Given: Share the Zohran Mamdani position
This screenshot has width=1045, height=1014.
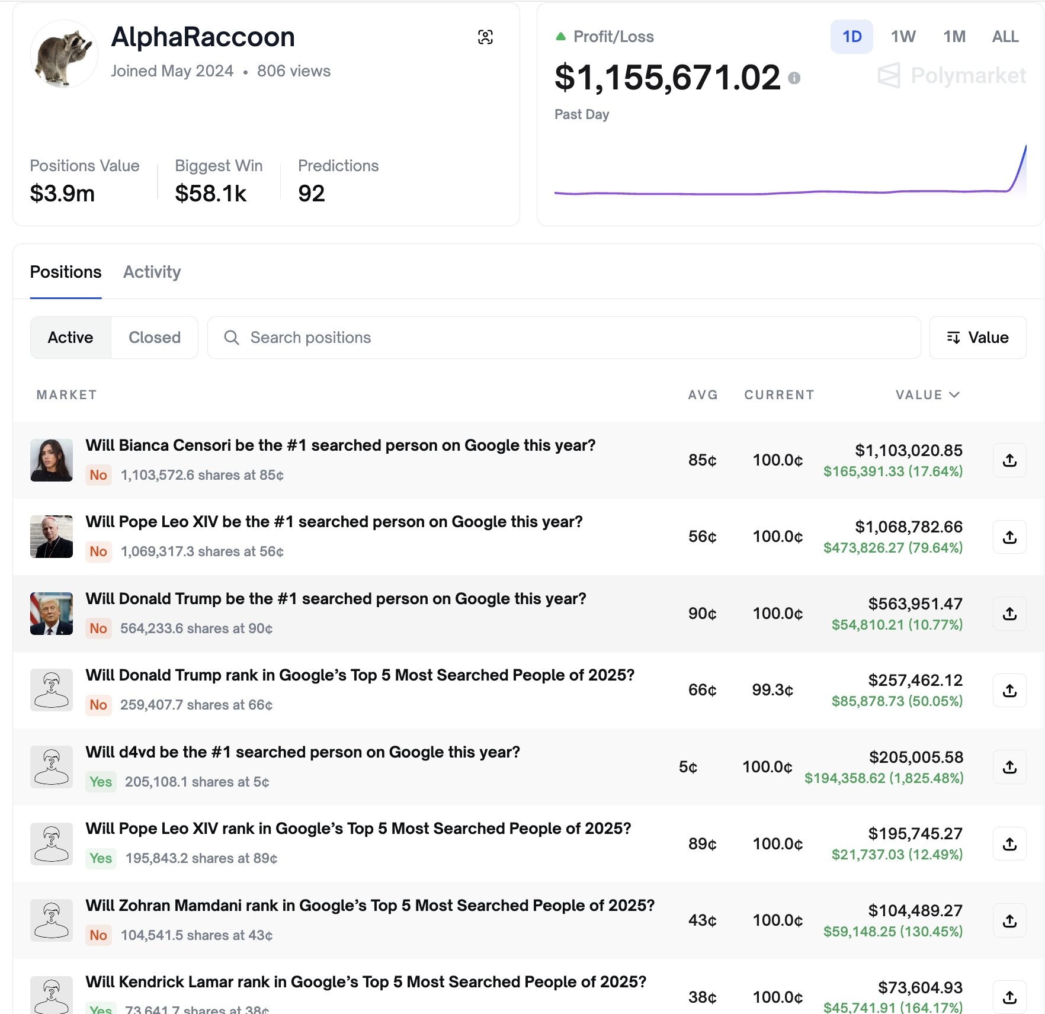Looking at the screenshot, I should pyautogui.click(x=1009, y=920).
